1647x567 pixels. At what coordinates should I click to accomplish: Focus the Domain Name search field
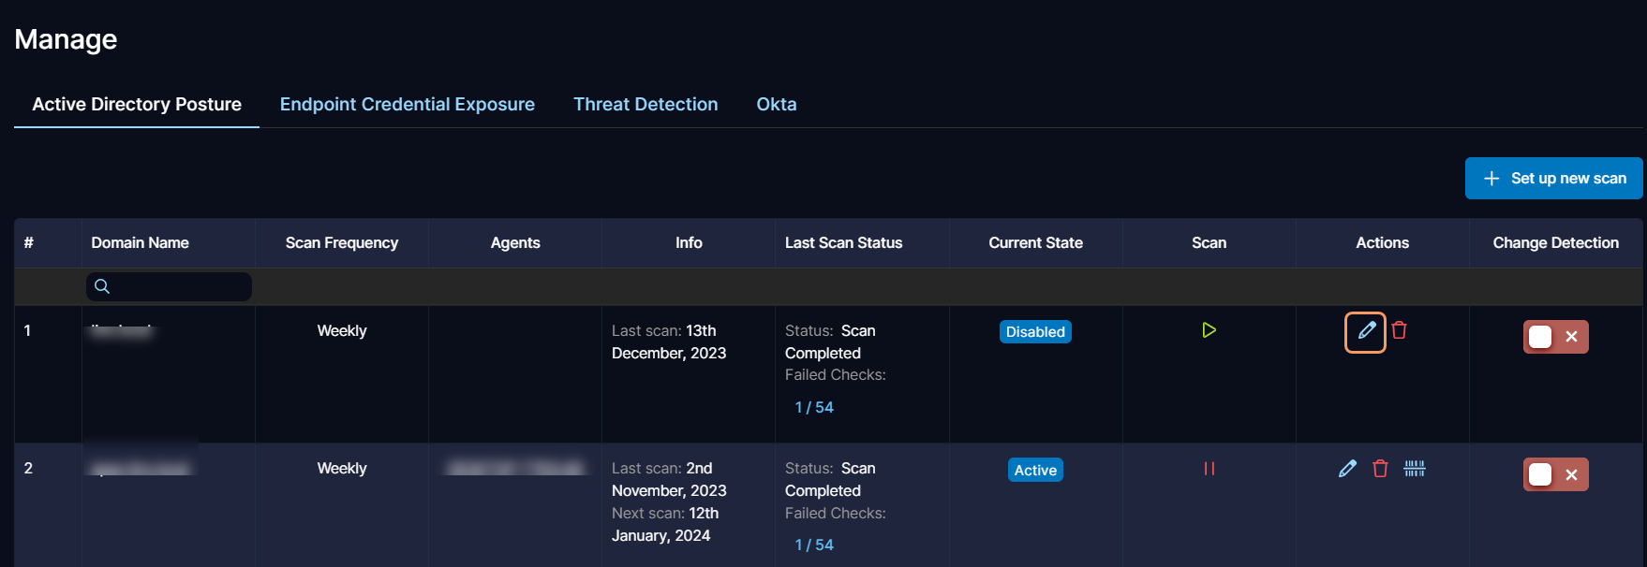178,286
